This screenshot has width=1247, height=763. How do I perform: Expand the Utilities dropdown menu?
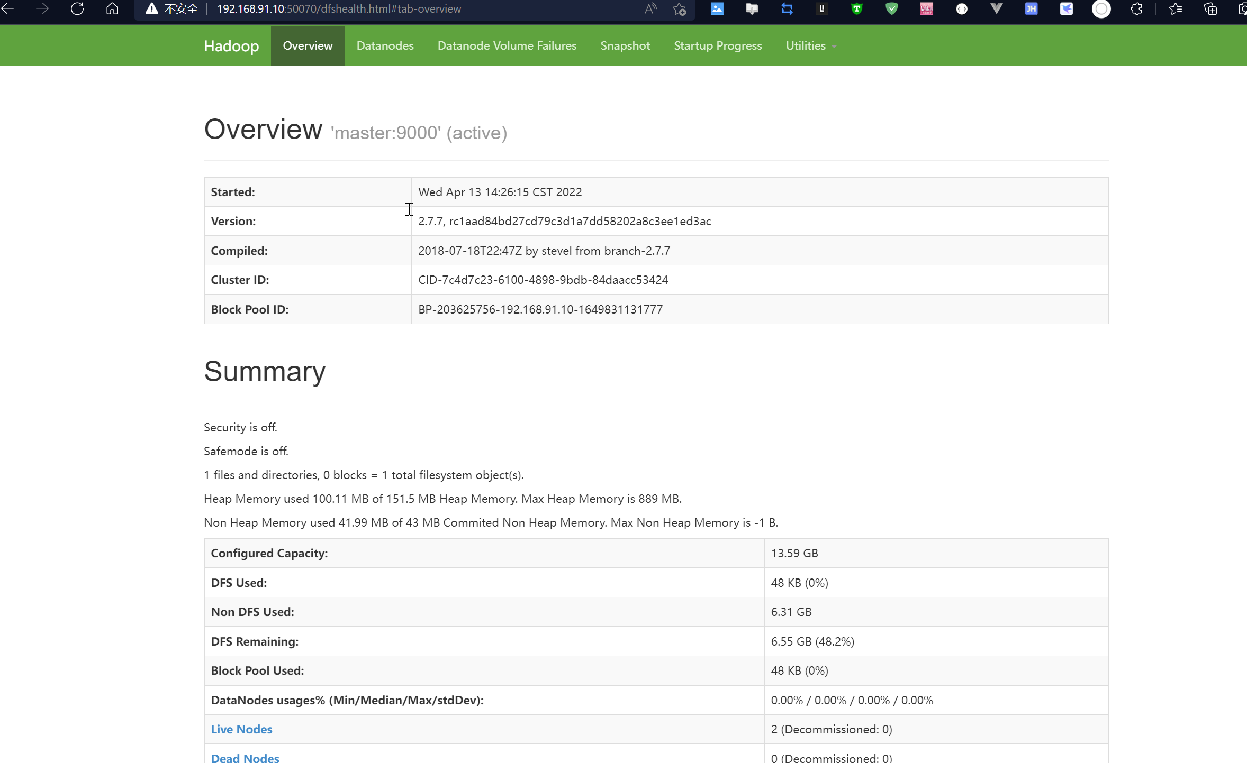coord(811,45)
